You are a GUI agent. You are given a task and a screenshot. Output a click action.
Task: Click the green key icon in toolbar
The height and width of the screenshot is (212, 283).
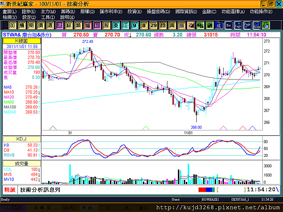266,25
